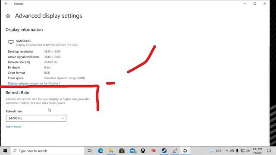
Task: Click the Display 1 NVIDIA GeForce RTX 2060 line
Action: pos(47,45)
